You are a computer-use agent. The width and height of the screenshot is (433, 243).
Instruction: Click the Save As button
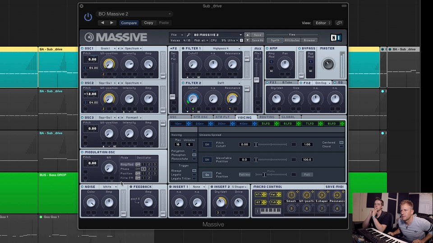(x=258, y=40)
